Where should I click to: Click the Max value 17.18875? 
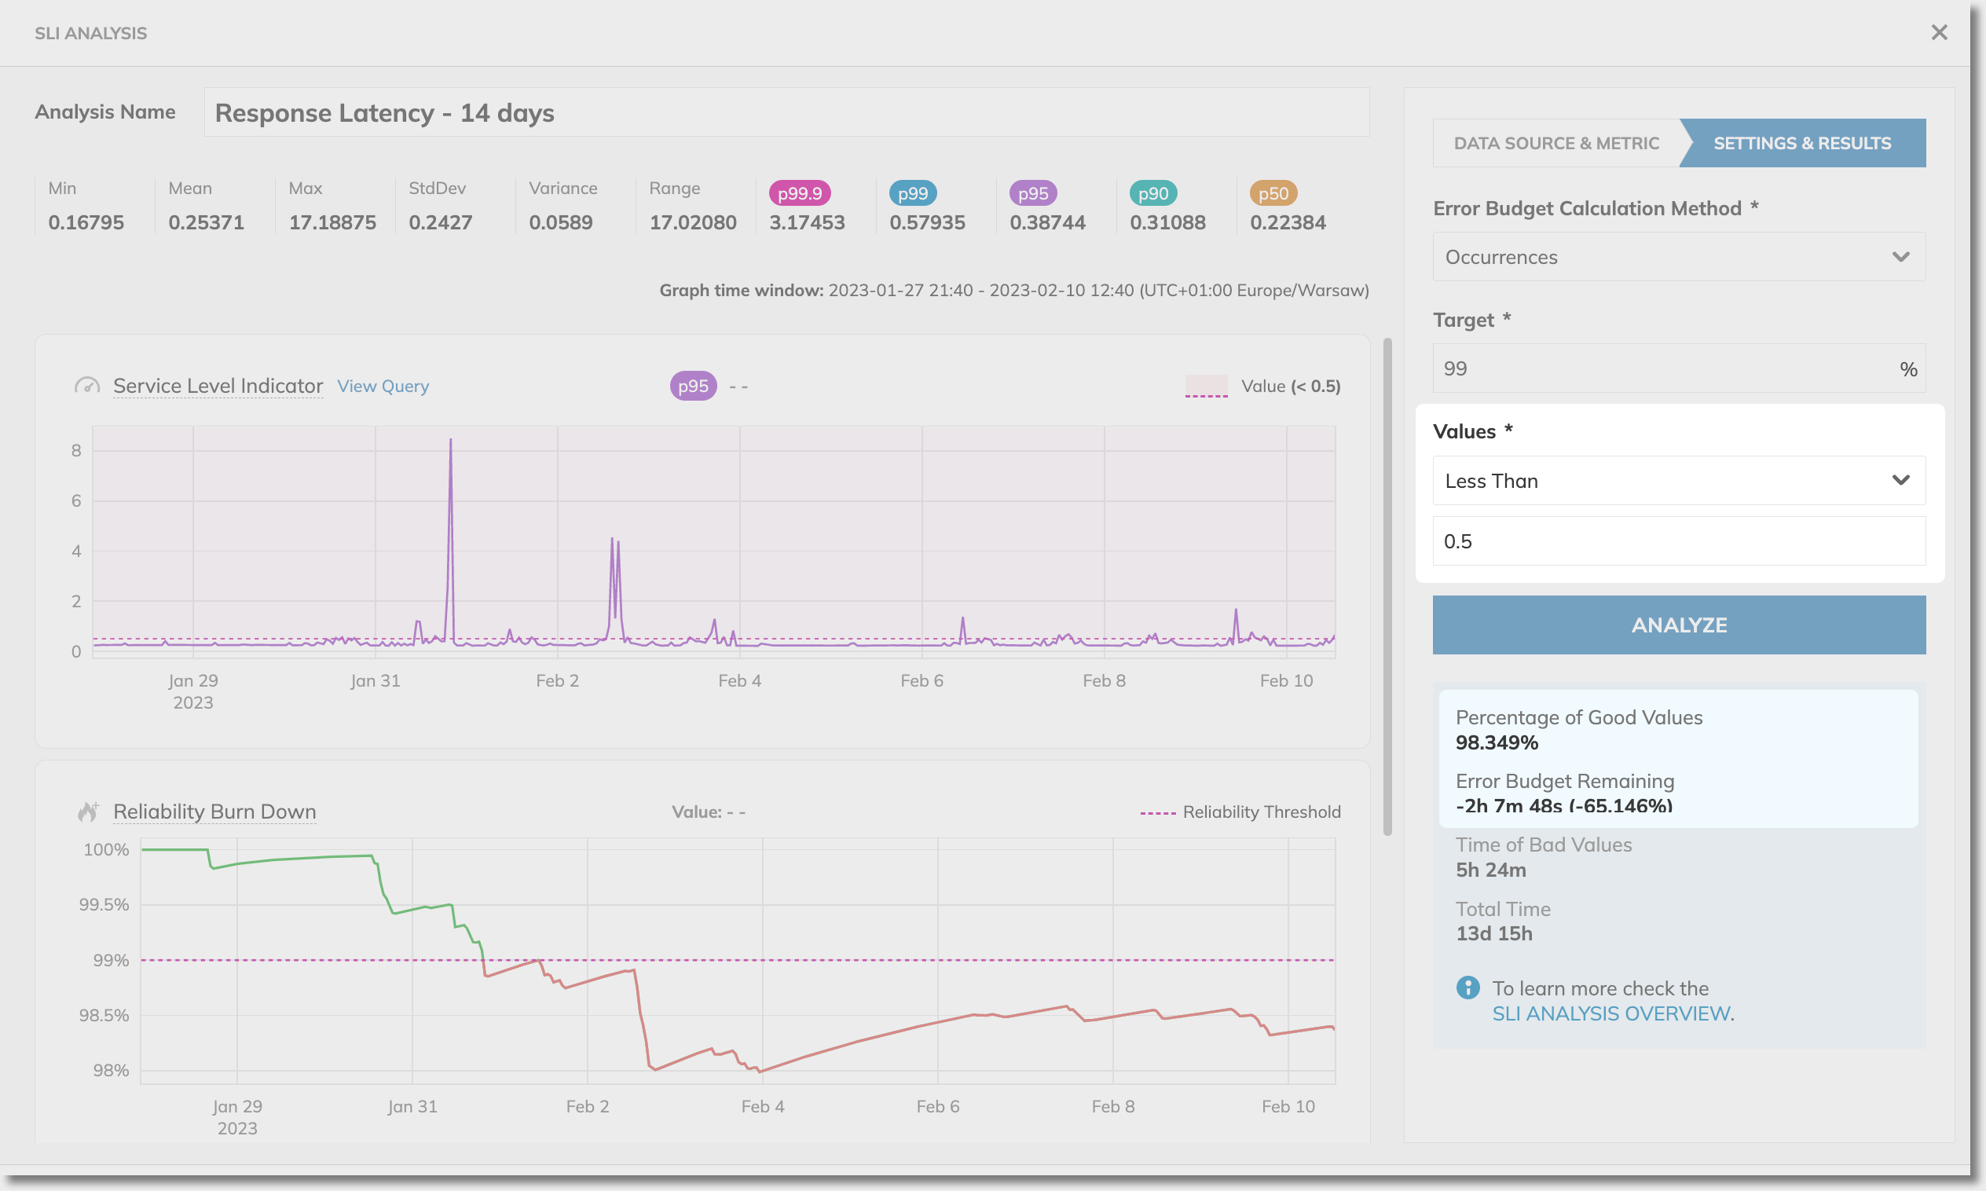[x=332, y=222]
